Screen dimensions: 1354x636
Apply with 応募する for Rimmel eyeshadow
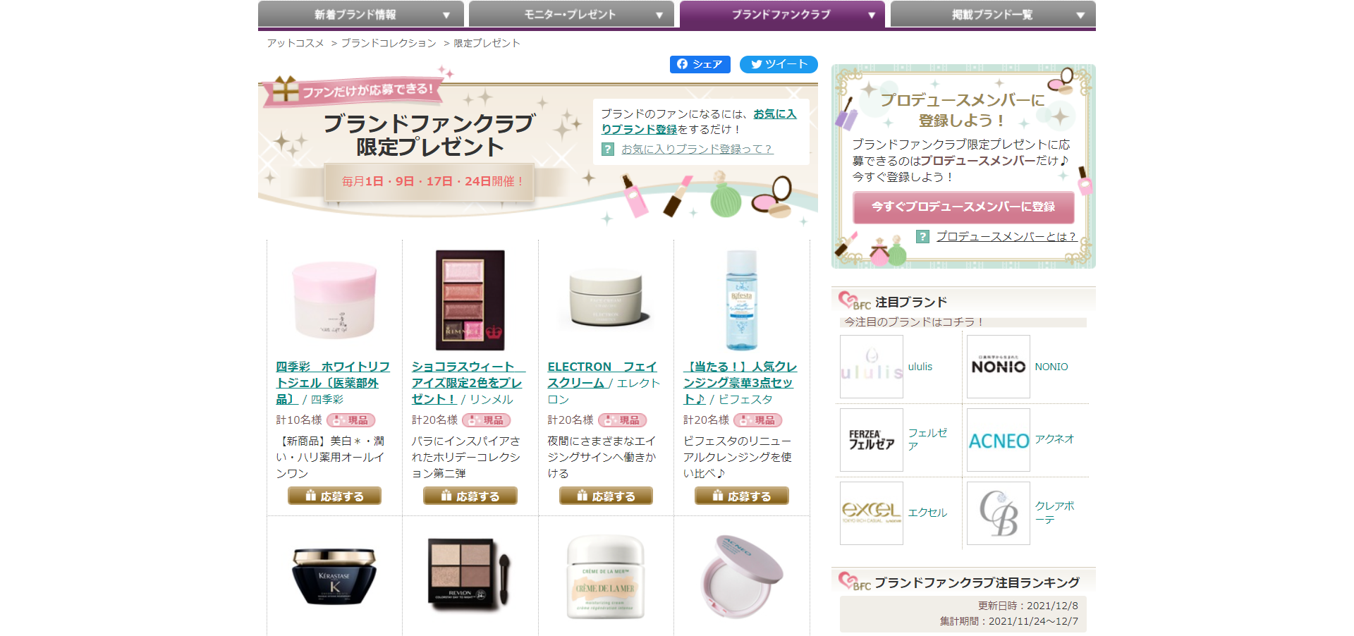[470, 496]
